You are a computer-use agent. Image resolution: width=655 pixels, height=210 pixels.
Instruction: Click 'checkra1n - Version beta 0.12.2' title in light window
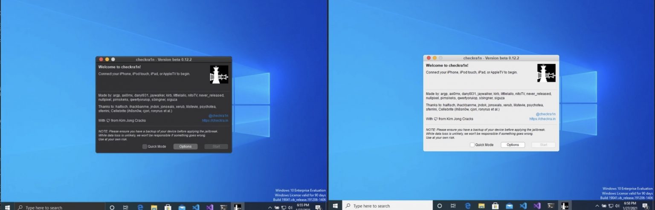tap(491, 58)
